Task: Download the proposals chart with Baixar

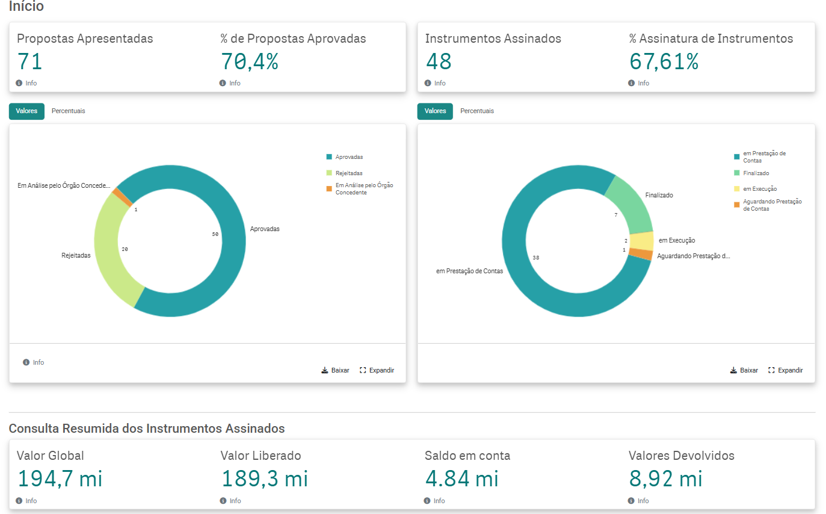Action: (335, 370)
